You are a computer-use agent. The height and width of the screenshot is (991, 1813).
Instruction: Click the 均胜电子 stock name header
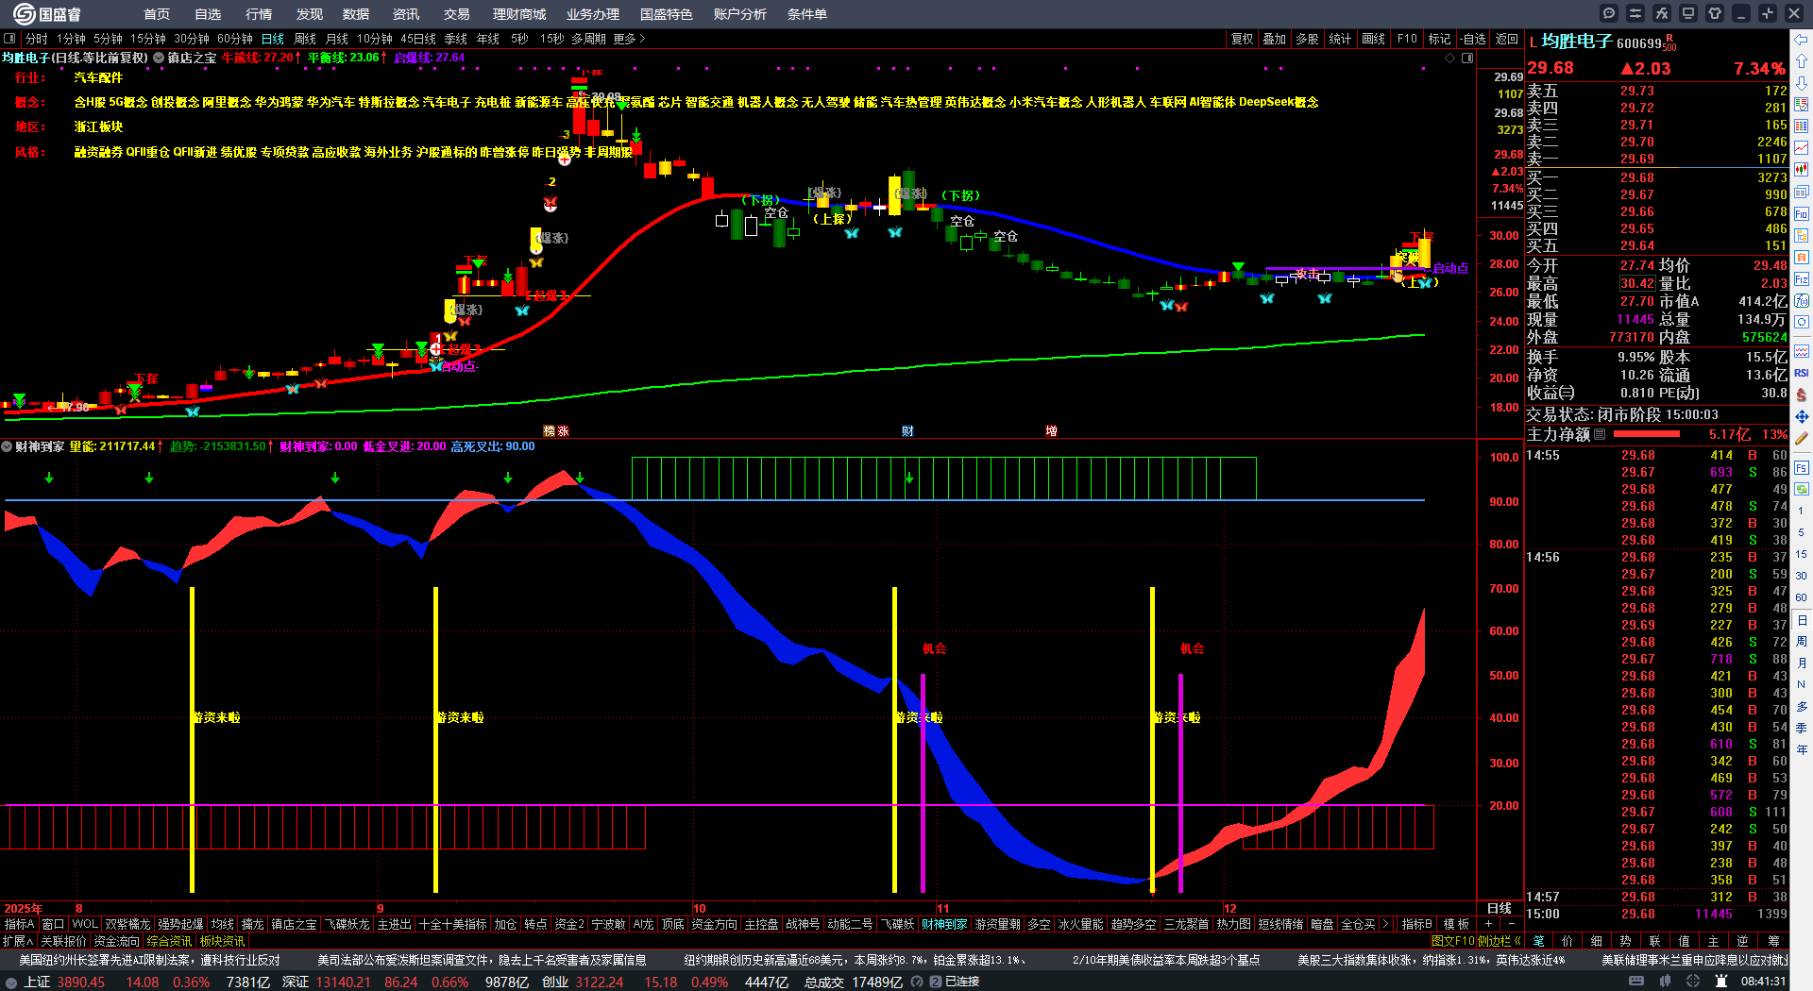1576,42
